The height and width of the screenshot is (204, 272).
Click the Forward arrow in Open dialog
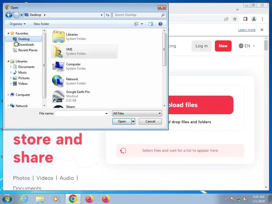(16, 15)
